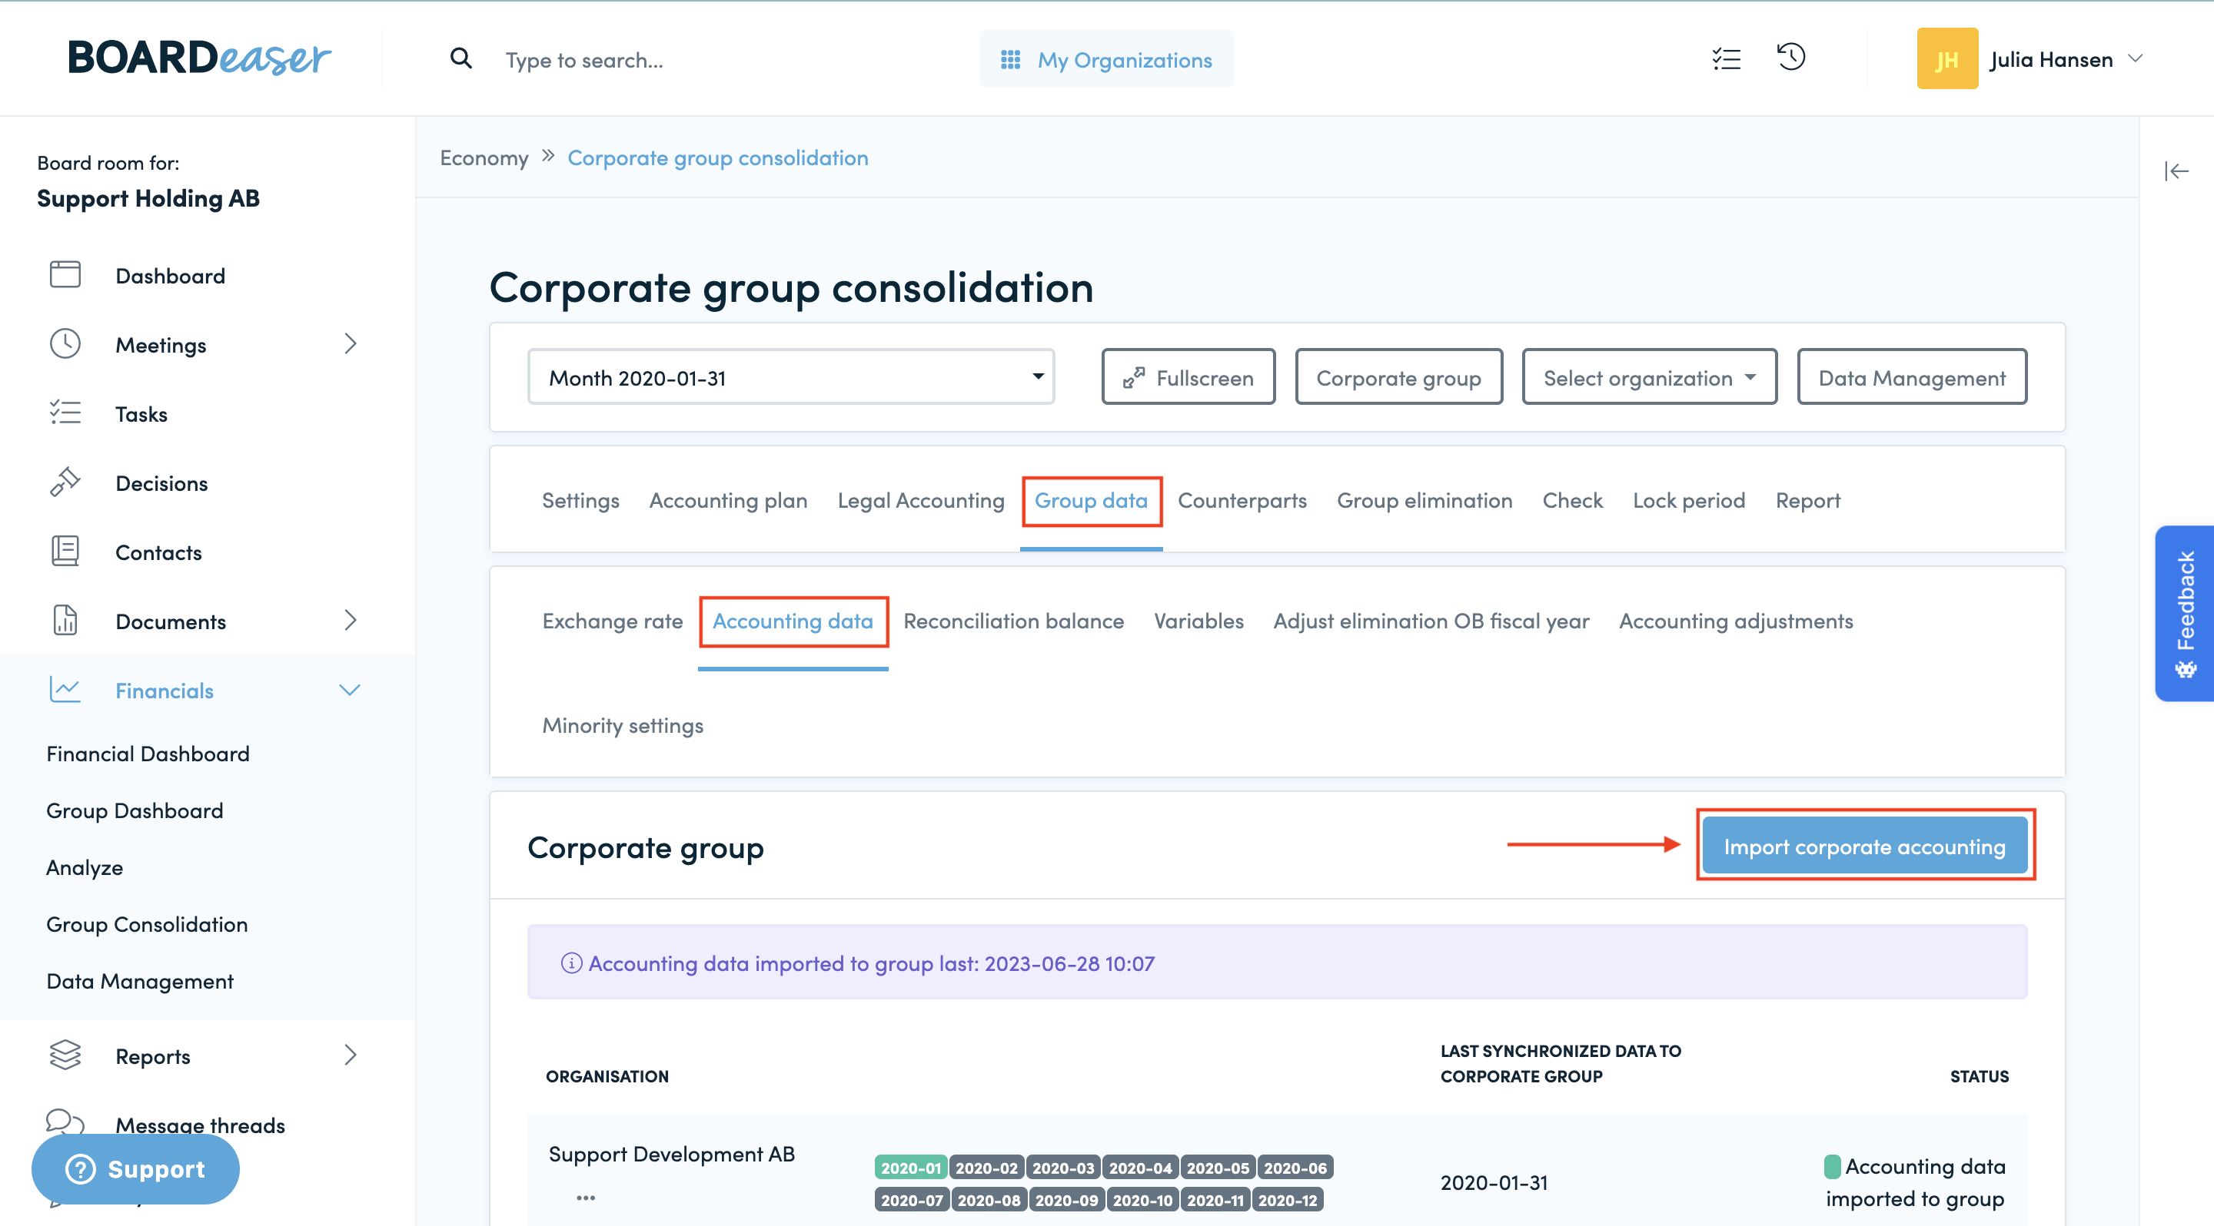Click the Financials chart icon
The image size is (2214, 1226).
pos(65,689)
